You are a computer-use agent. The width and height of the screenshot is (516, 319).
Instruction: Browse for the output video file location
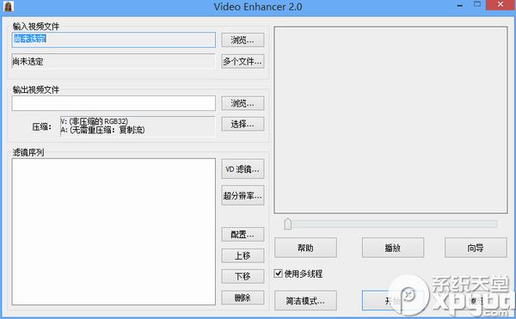tap(243, 103)
